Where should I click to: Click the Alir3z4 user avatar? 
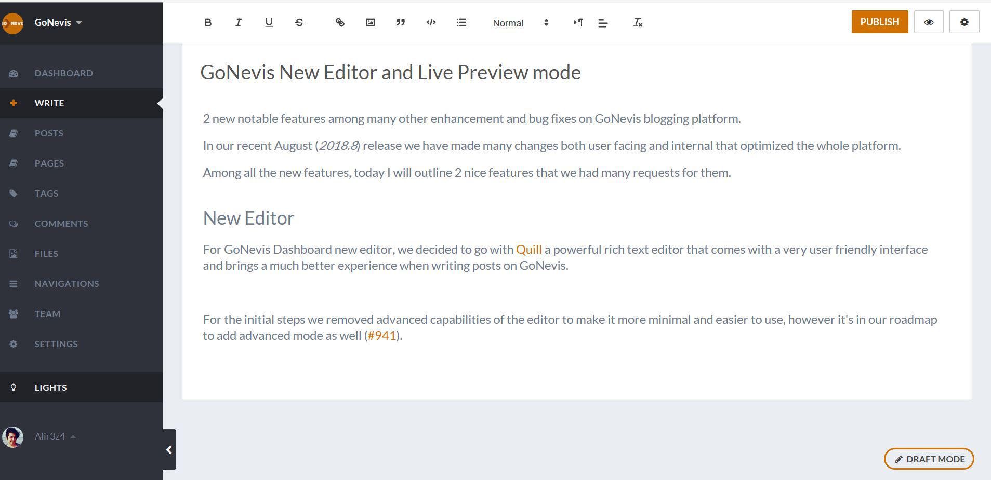click(x=12, y=437)
